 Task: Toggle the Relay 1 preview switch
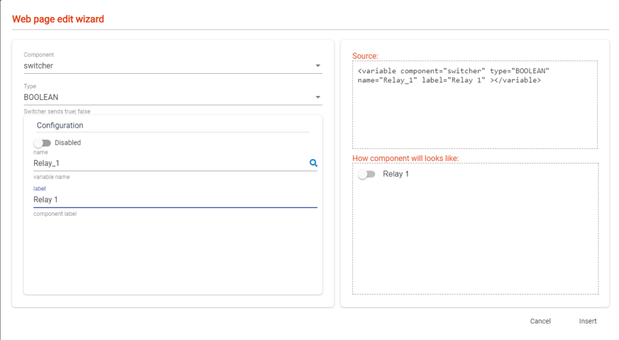point(366,174)
